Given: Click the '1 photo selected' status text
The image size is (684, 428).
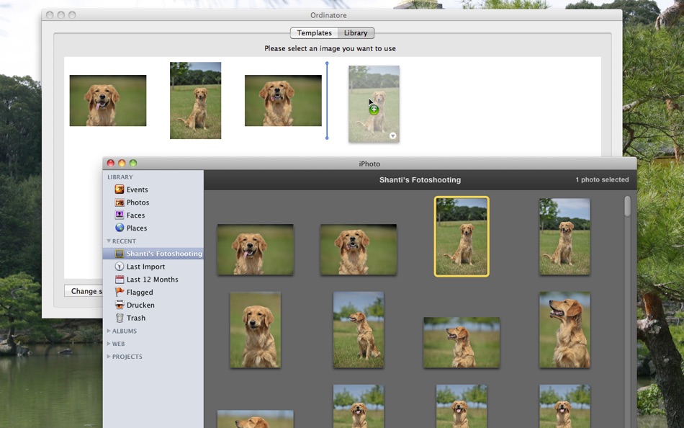Looking at the screenshot, I should click(x=602, y=179).
